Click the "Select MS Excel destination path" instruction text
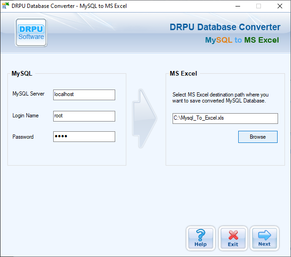 point(220,97)
